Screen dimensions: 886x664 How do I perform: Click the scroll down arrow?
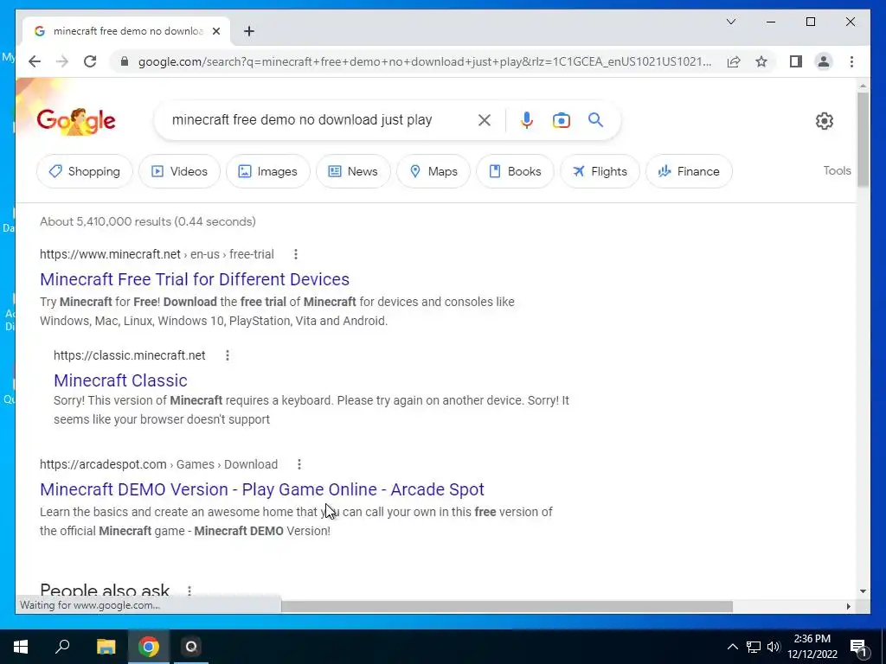pyautogui.click(x=863, y=591)
